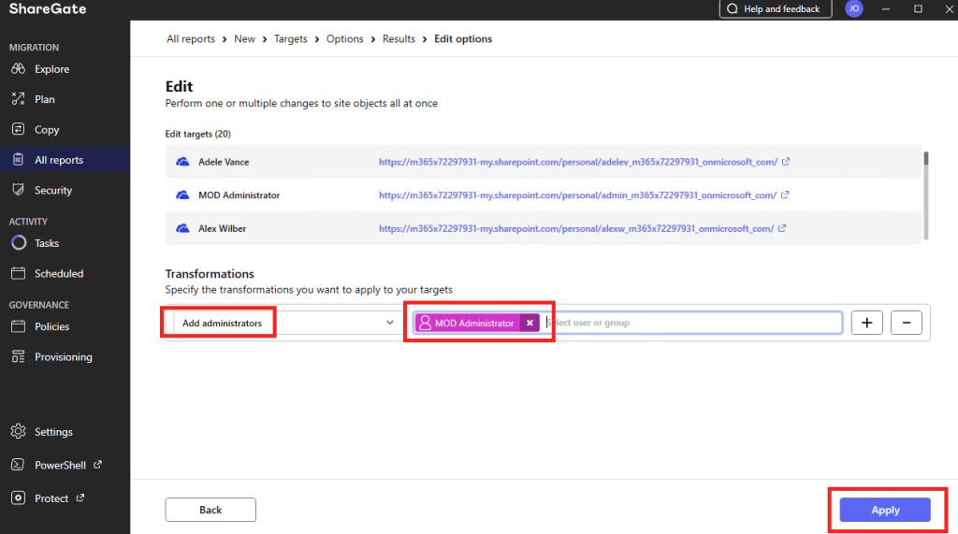Select the Tasks menu item
This screenshot has width=958, height=534.
[x=47, y=243]
